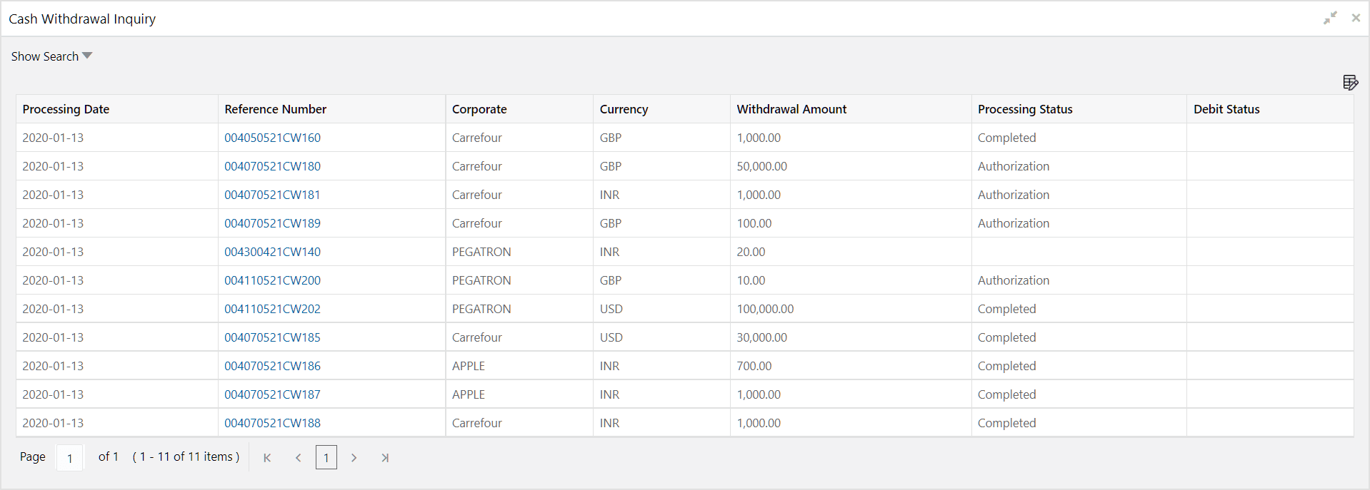1370x490 pixels.
Task: Go to previous page arrow
Action: pyautogui.click(x=298, y=458)
